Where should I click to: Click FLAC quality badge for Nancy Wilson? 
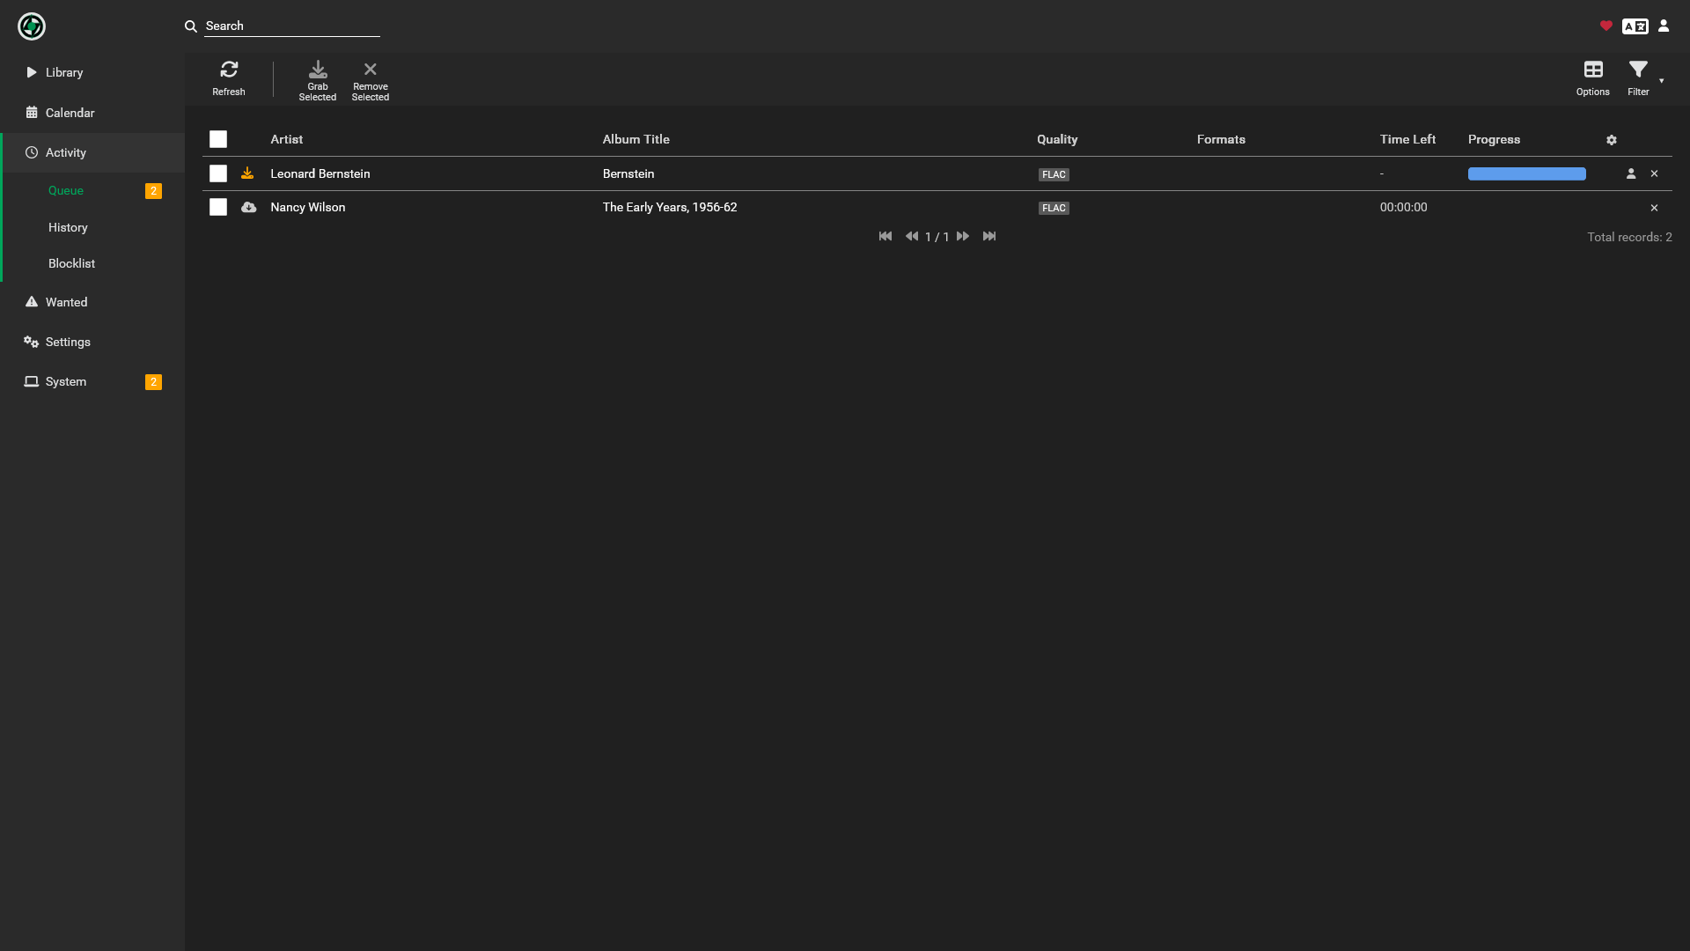pyautogui.click(x=1054, y=208)
